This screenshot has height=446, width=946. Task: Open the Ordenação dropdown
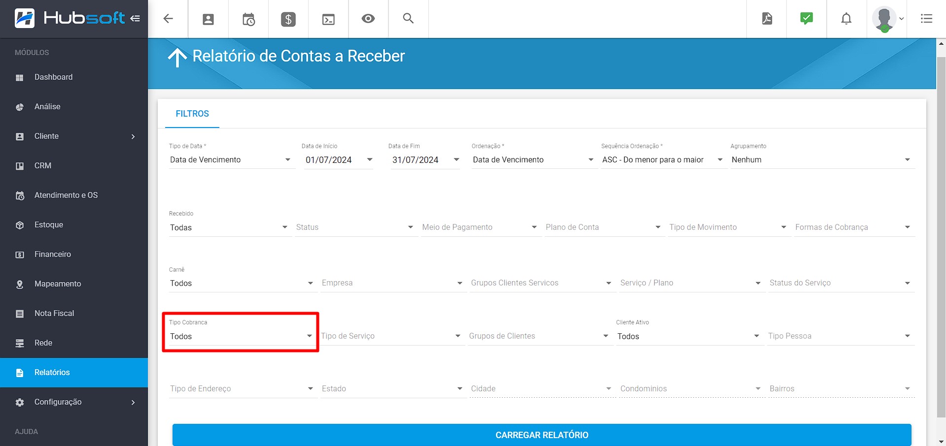[534, 159]
